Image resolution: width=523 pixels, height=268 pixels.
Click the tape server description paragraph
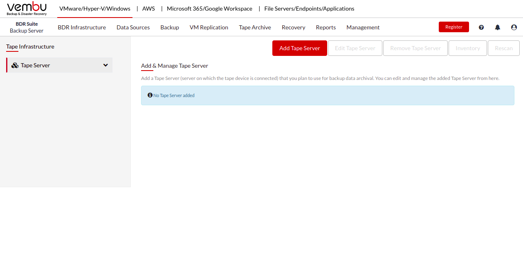[320, 78]
